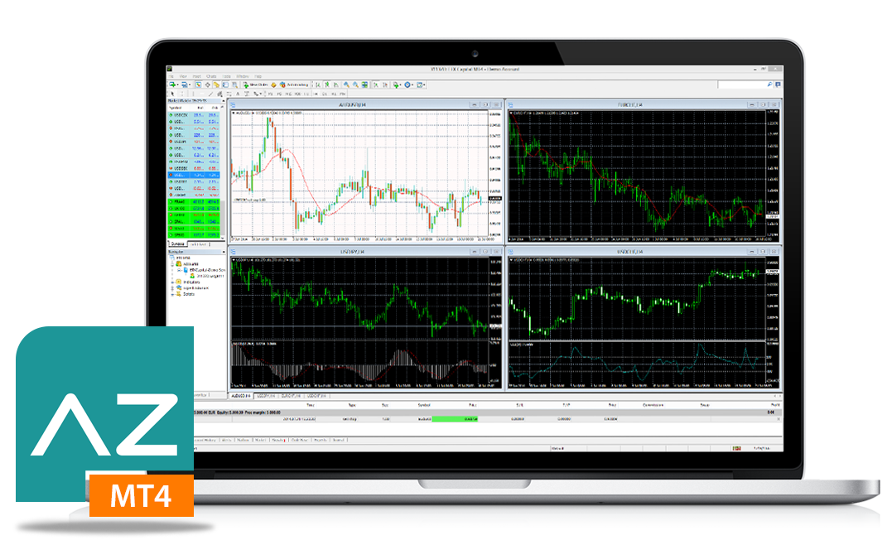Select the Crosshair tool
This screenshot has height=540, width=892.
[x=182, y=94]
